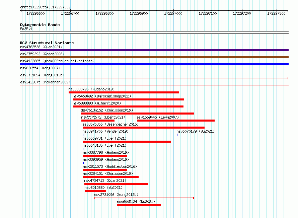Open dgv7613n152 (Chaisson2019) variant label
Viewport: 298px width, 218px height.
pyautogui.click(x=107, y=110)
